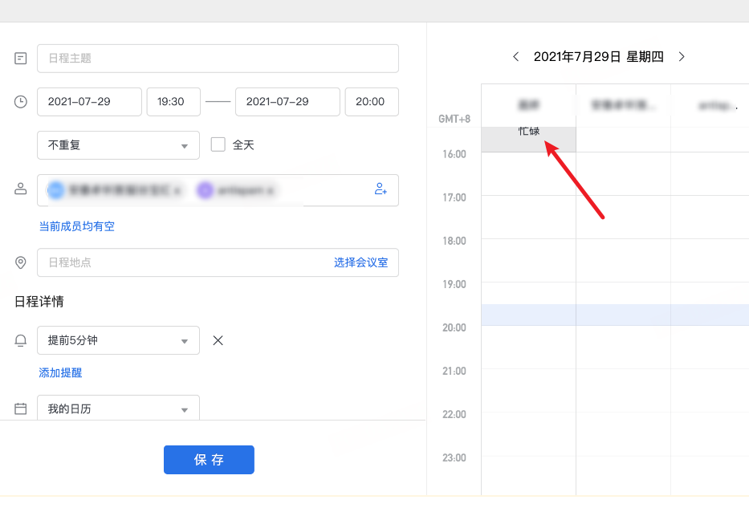The height and width of the screenshot is (508, 749).
Task: Click the highlighted 19:30 time slot
Action: coord(615,315)
